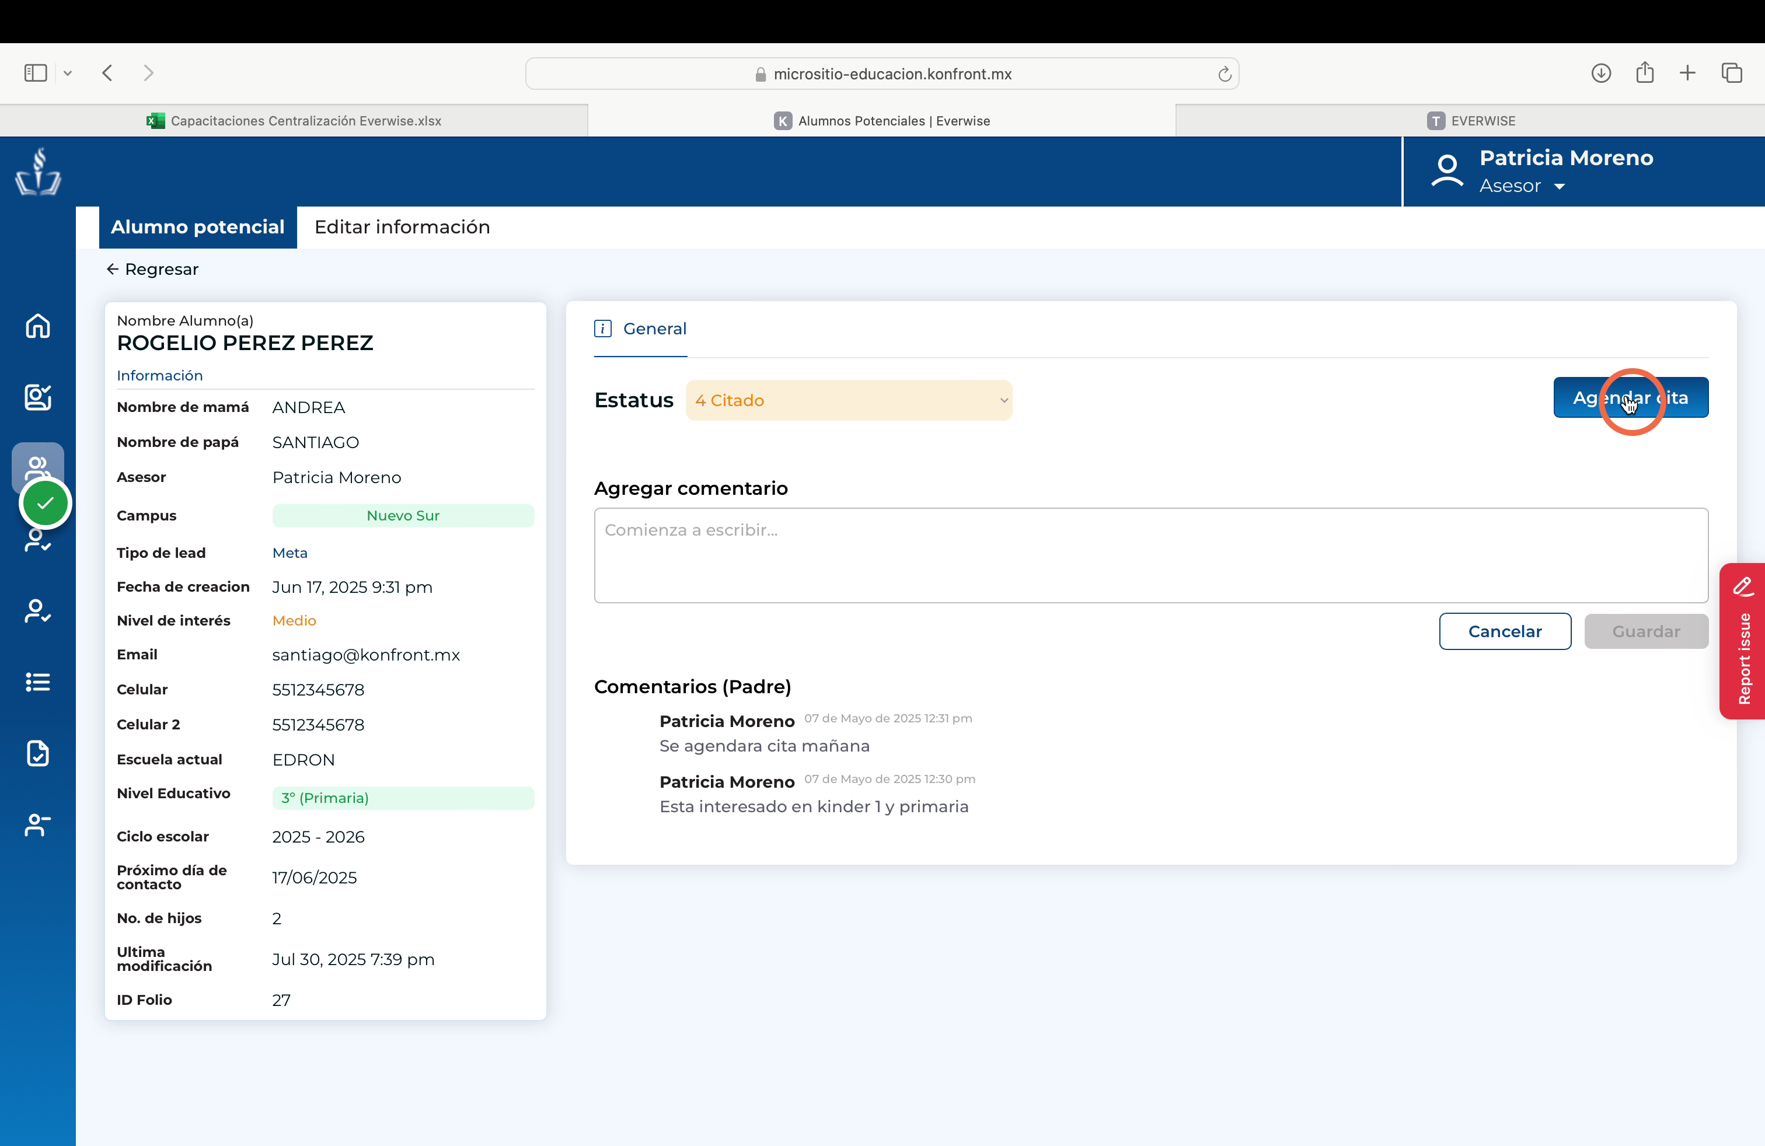
Task: Click the 3° (Primaria) level badge
Action: (403, 798)
